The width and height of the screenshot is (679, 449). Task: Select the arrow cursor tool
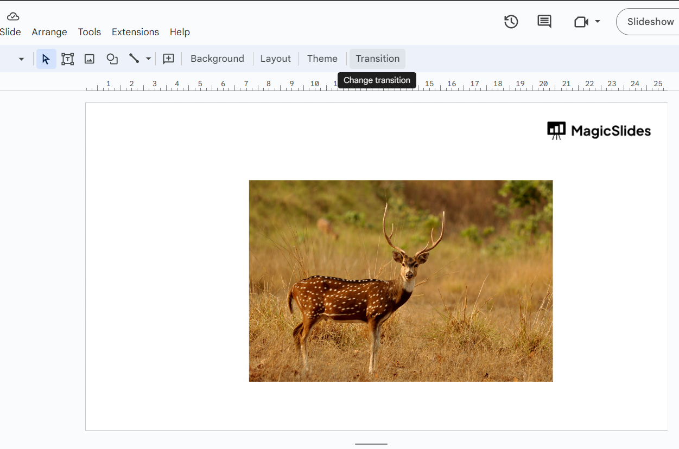pyautogui.click(x=46, y=59)
